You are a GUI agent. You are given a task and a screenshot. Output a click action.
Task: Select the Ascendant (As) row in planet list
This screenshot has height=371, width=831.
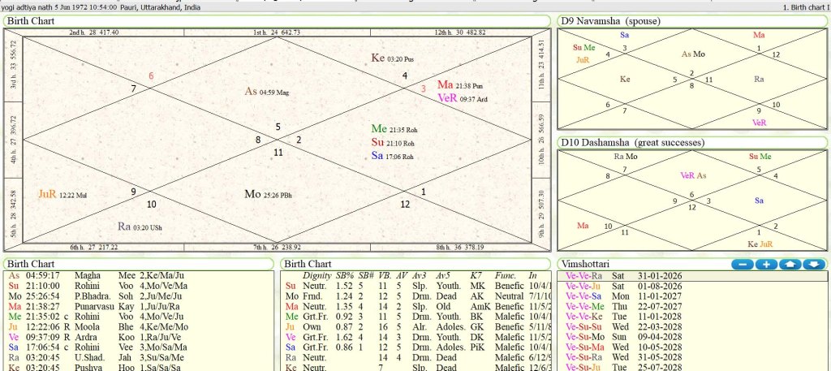139,276
